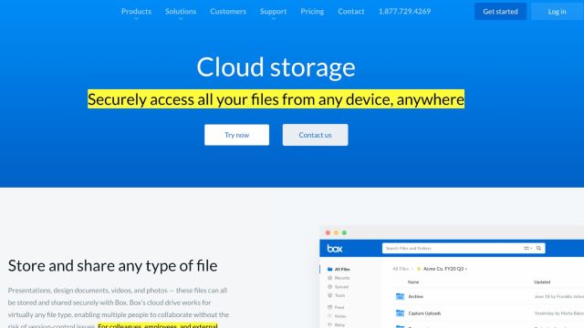
Task: Click the Try now button
Action: (x=236, y=135)
